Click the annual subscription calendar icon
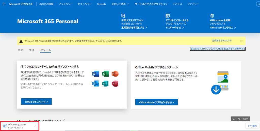 coord(123,16)
